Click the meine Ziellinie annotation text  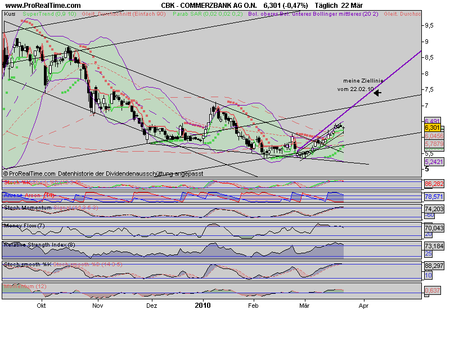click(363, 81)
